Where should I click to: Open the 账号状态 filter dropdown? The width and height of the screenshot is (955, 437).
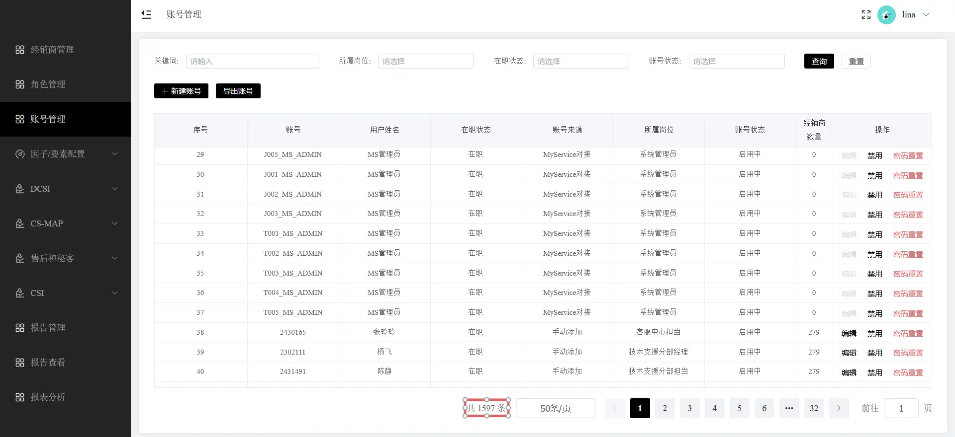[x=736, y=61]
